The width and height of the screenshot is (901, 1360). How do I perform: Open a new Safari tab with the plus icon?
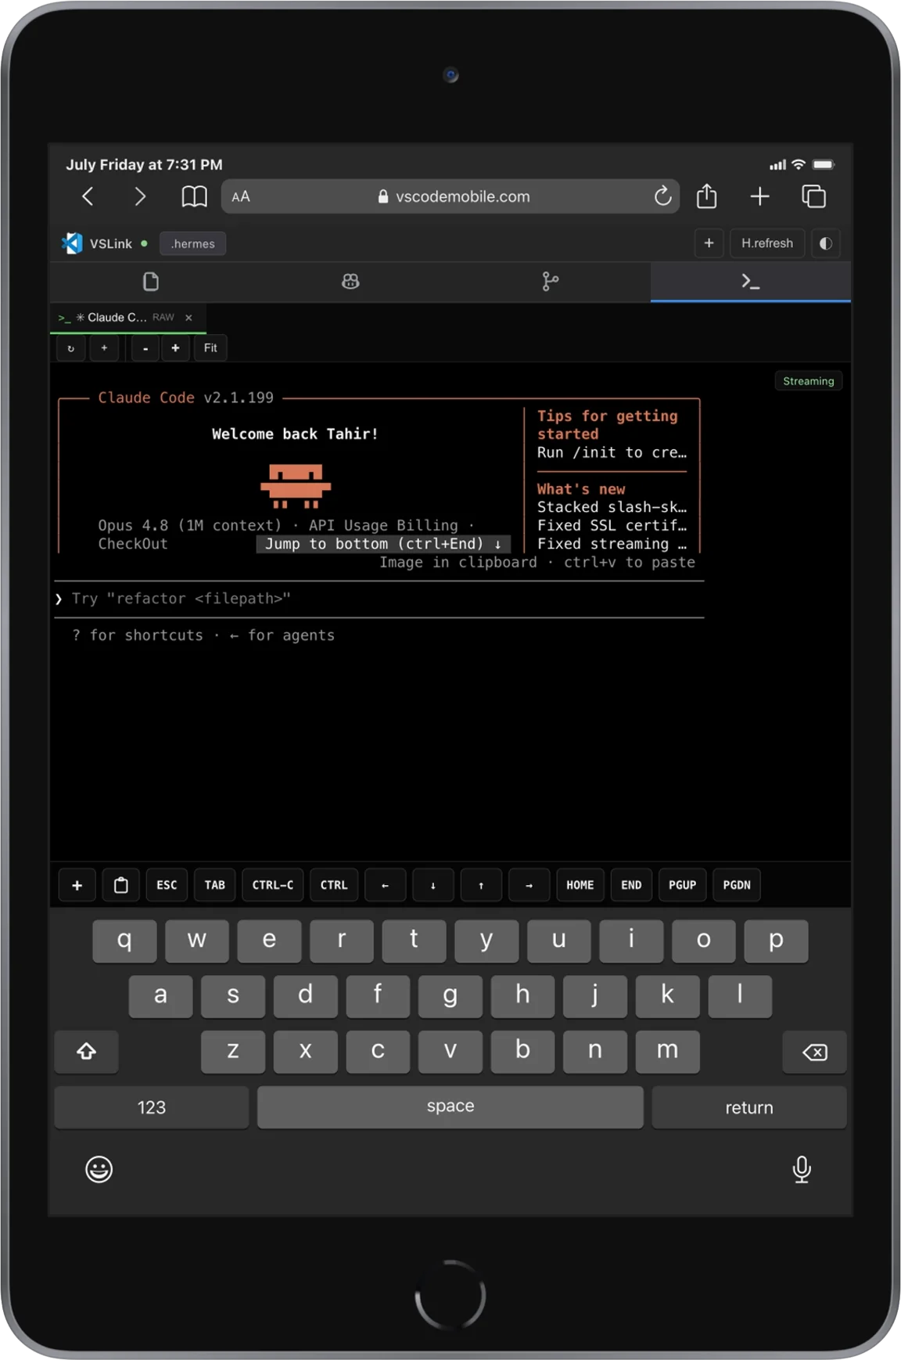tap(759, 196)
